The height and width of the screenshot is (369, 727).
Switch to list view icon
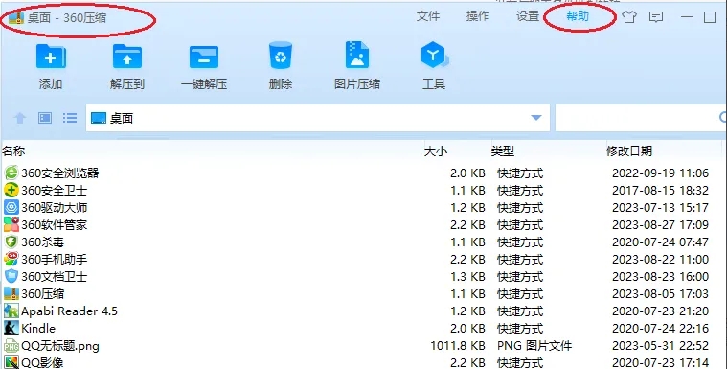(x=70, y=118)
